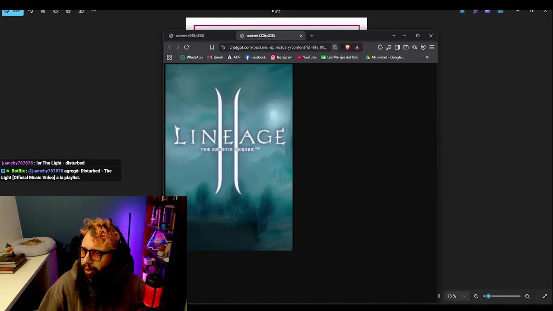Close the content (226×328) tab

pyautogui.click(x=301, y=35)
